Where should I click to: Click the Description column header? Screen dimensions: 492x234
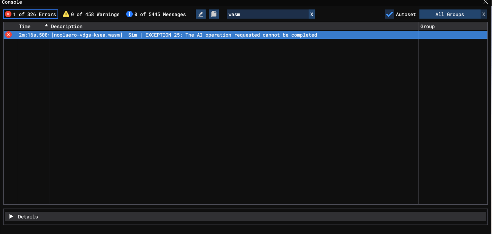[67, 26]
